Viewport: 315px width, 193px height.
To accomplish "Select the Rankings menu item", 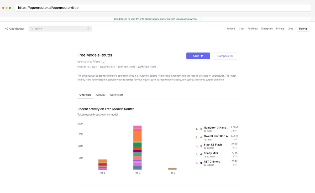I will pos(253,29).
